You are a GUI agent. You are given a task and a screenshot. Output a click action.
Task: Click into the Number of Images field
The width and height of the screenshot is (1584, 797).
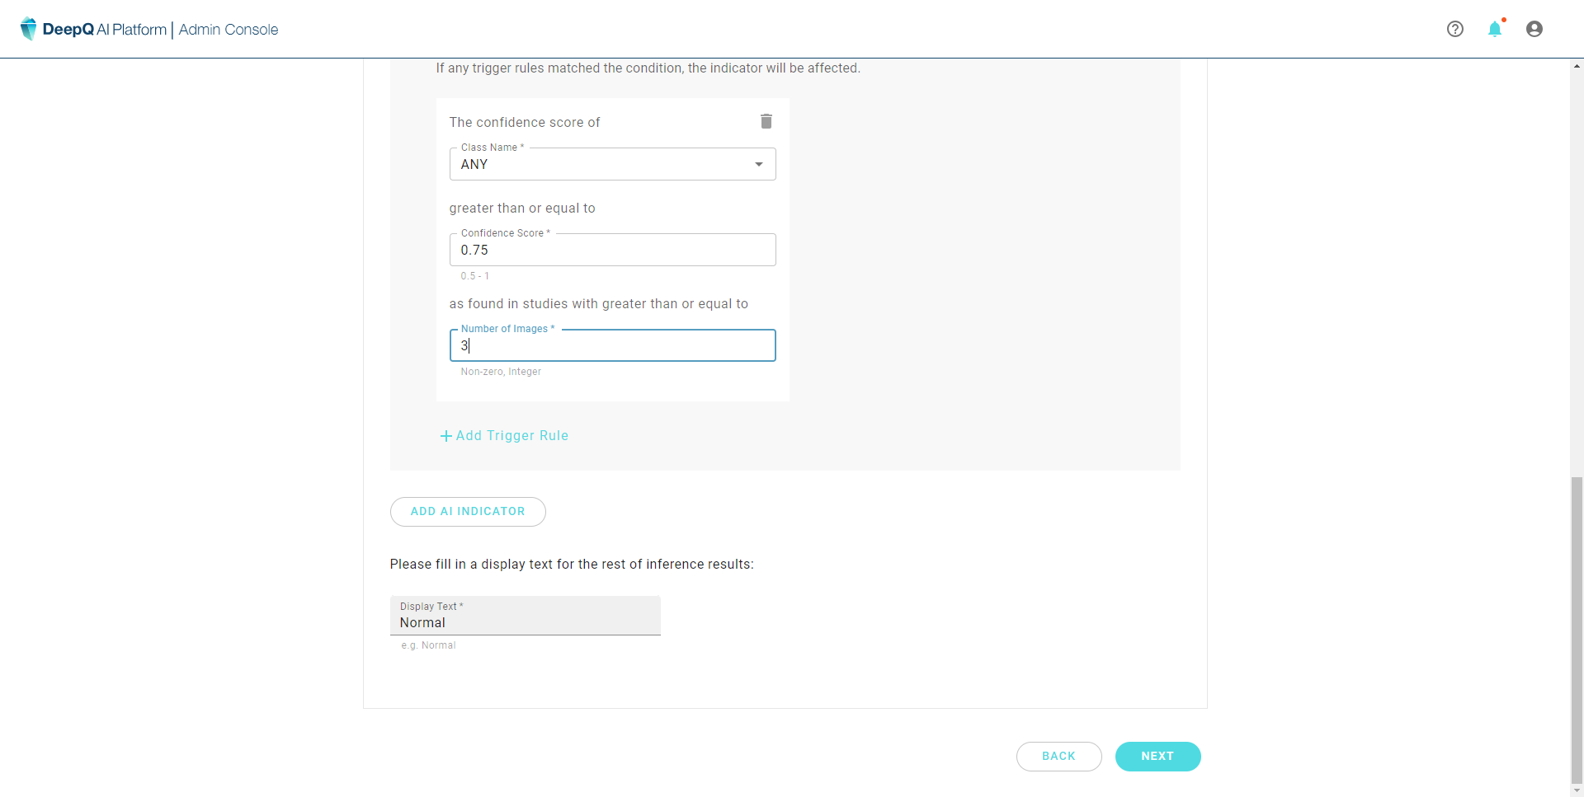pyautogui.click(x=612, y=345)
